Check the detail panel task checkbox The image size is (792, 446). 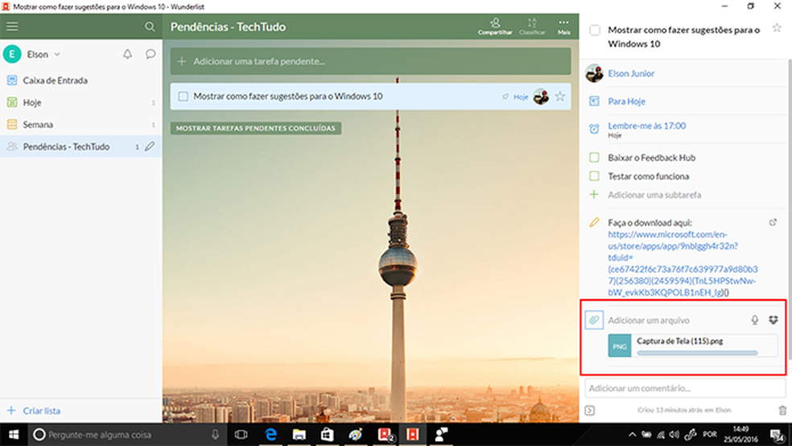[595, 31]
